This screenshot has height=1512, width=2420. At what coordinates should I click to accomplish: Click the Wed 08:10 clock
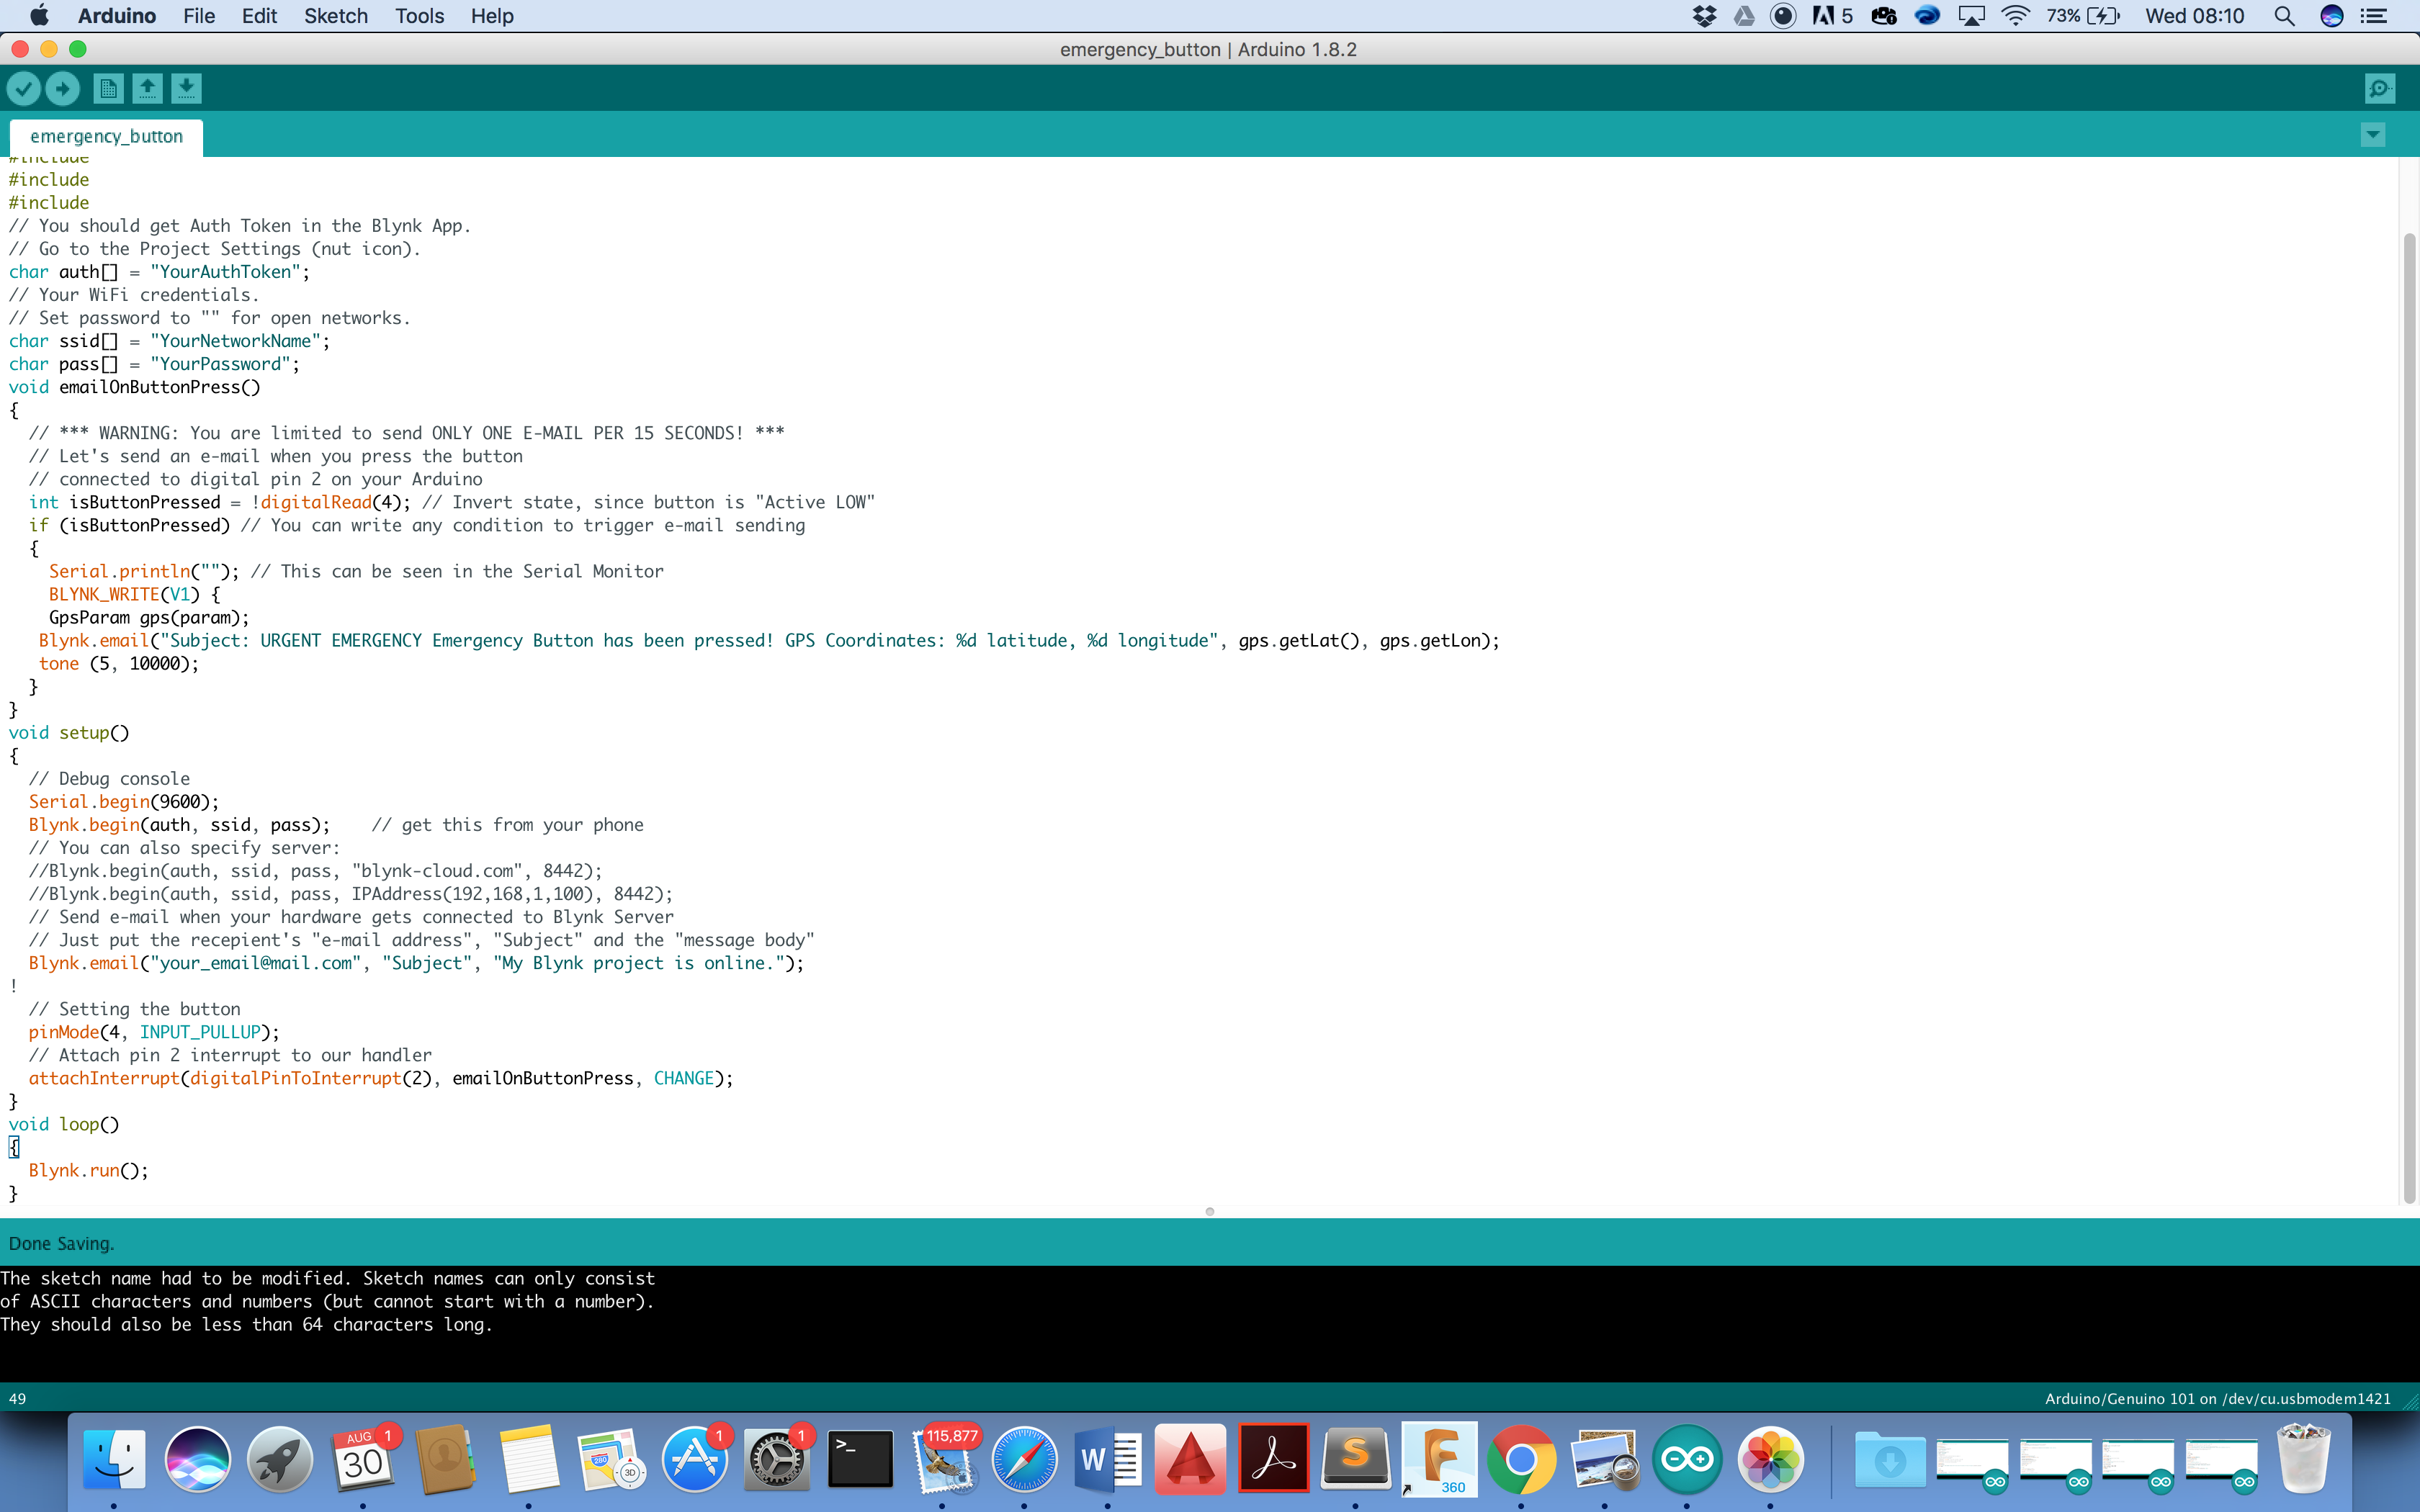(2194, 16)
